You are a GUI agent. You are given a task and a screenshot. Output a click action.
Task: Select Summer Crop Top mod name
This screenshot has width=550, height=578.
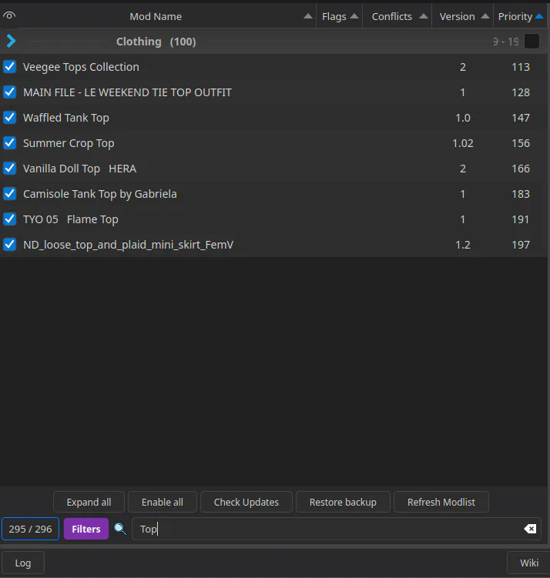click(x=69, y=143)
